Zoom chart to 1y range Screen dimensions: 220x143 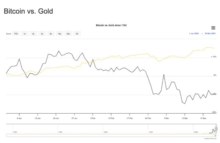tap(25, 34)
